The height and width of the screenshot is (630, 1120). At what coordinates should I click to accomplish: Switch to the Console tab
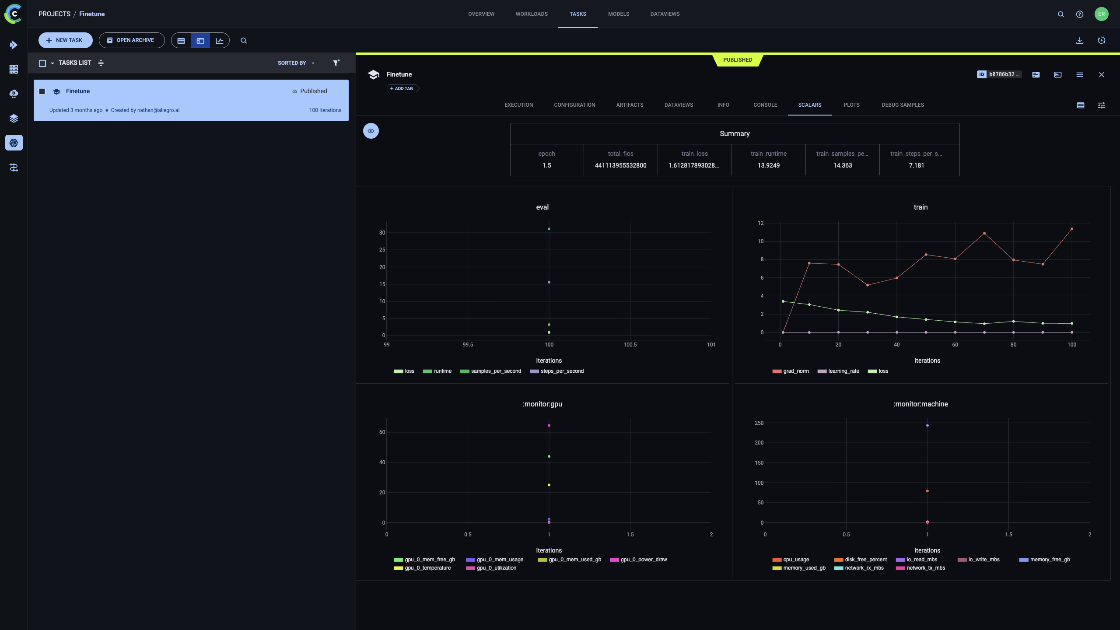[x=765, y=105]
